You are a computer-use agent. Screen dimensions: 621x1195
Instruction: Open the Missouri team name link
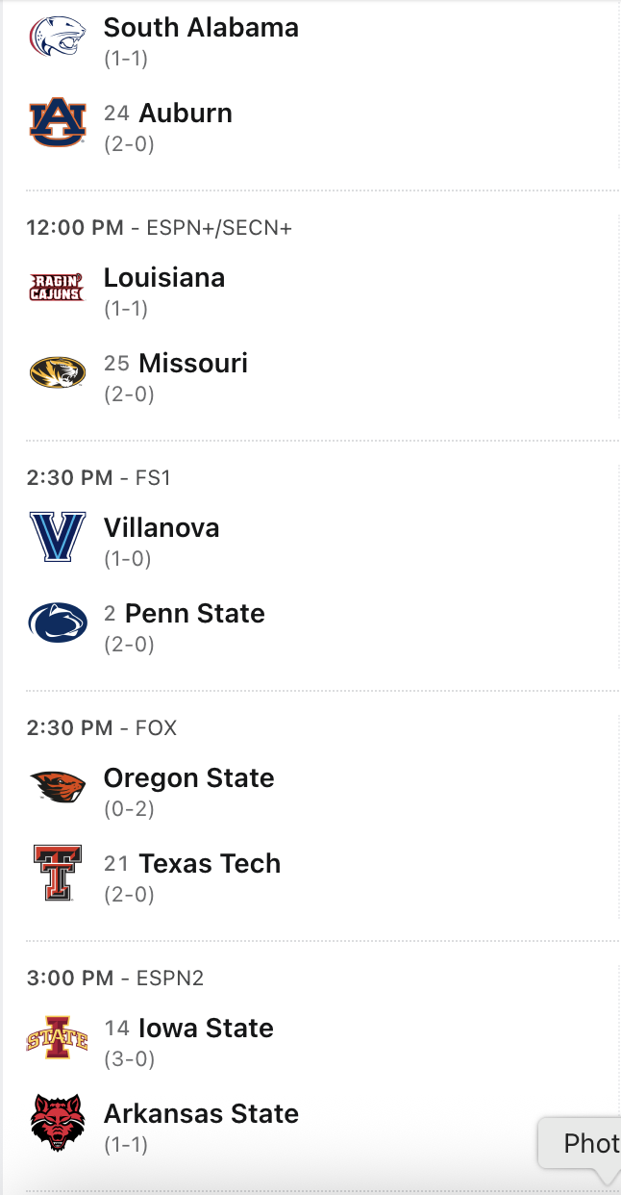tap(193, 364)
